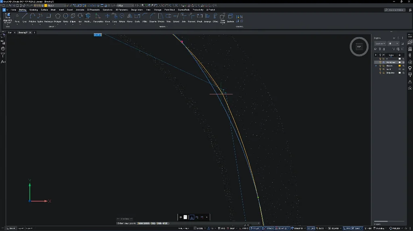Activate the Move tool
The image size is (413, 231).
[107, 18]
